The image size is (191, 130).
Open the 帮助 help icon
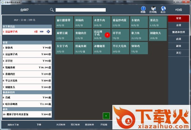143,9
